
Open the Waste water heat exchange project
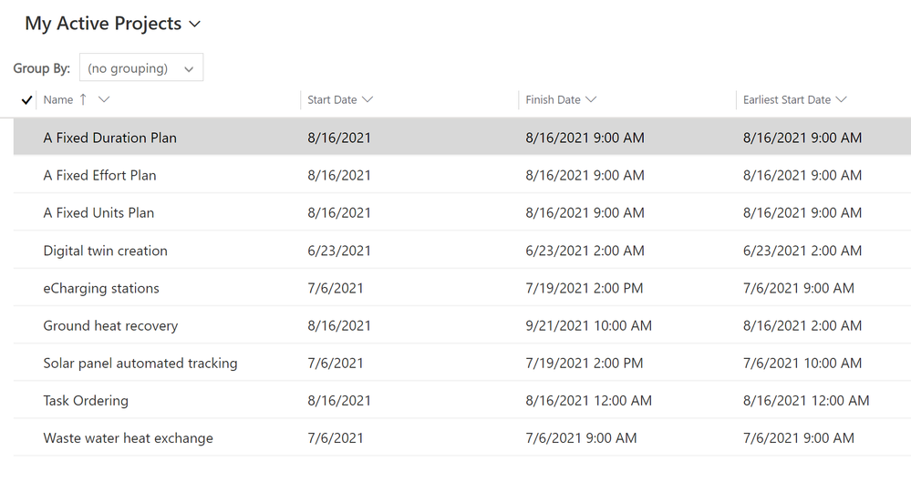pyautogui.click(x=128, y=438)
